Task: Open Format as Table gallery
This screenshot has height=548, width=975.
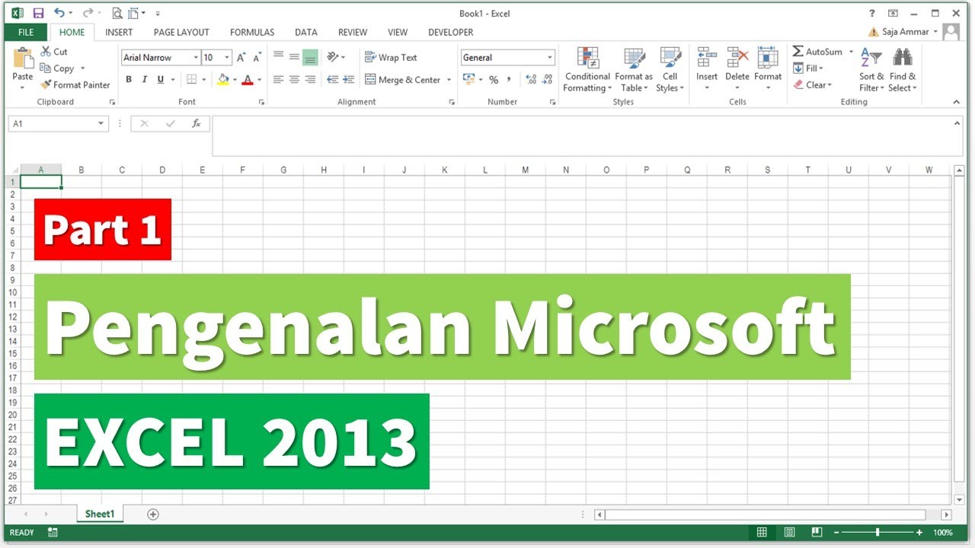Action: click(x=634, y=70)
